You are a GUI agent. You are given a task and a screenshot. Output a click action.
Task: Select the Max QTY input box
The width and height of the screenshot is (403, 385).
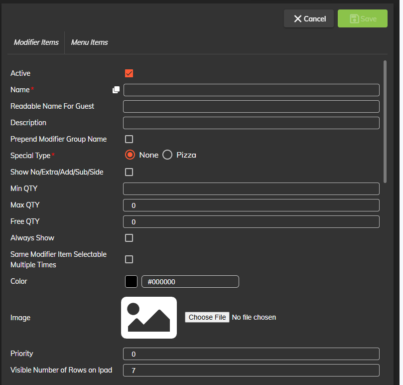(251, 205)
